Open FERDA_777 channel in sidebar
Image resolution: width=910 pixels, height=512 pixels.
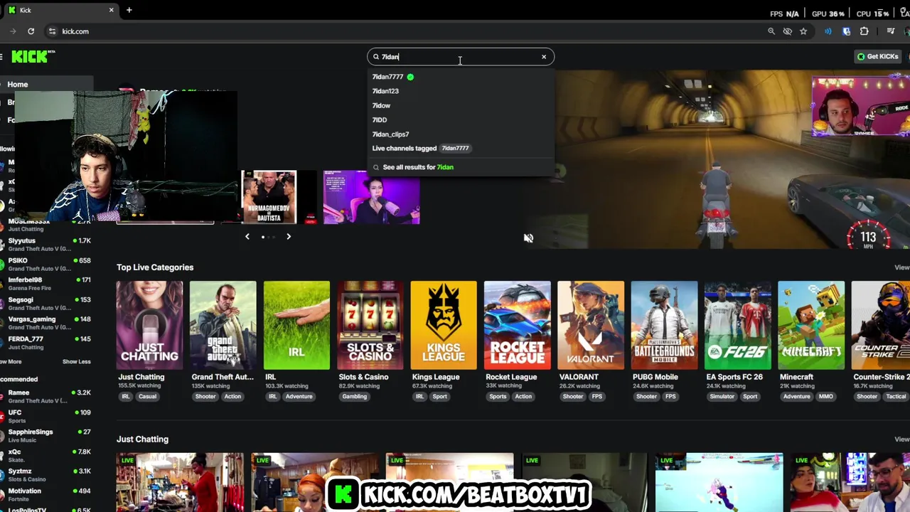coord(47,343)
